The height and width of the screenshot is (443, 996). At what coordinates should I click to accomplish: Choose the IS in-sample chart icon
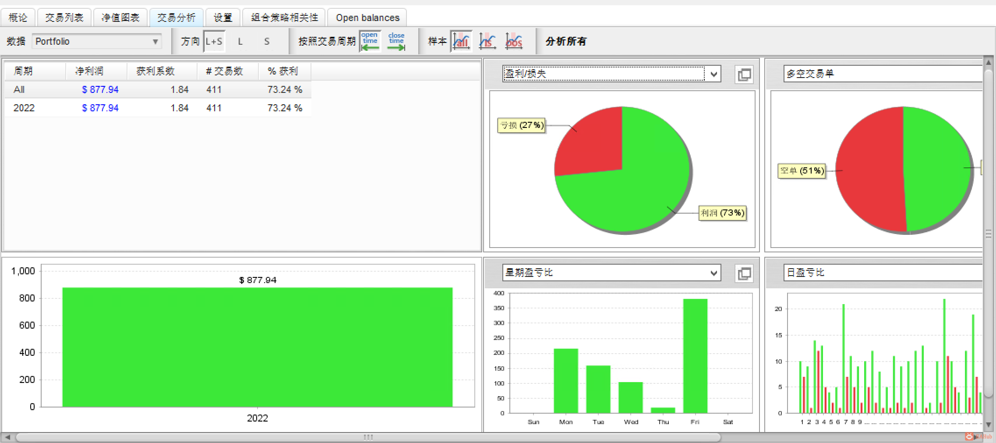487,41
